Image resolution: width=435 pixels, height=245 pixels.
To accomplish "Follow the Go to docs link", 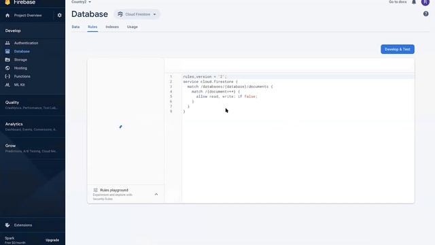I will pyautogui.click(x=398, y=2).
